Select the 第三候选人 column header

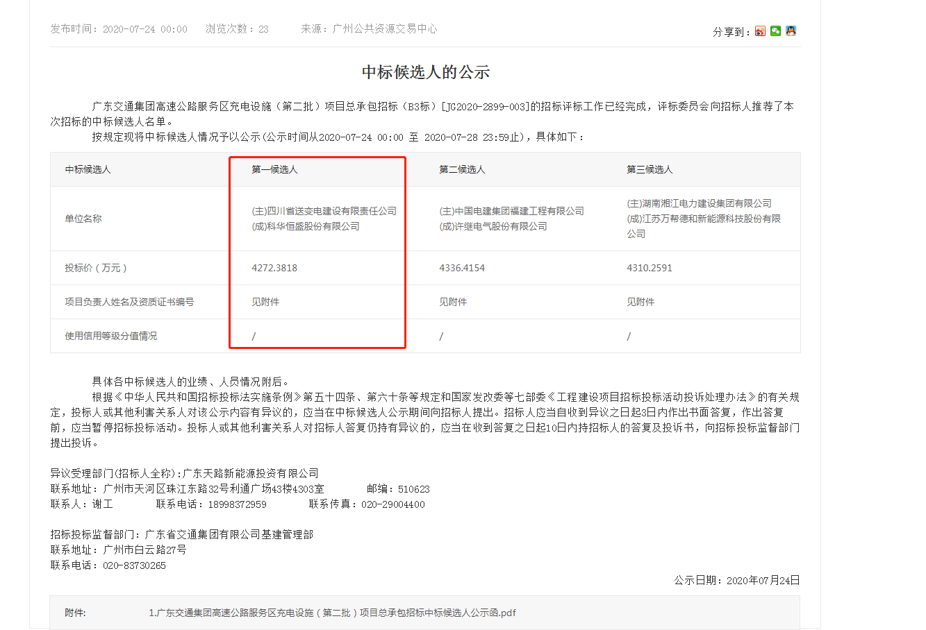(650, 169)
